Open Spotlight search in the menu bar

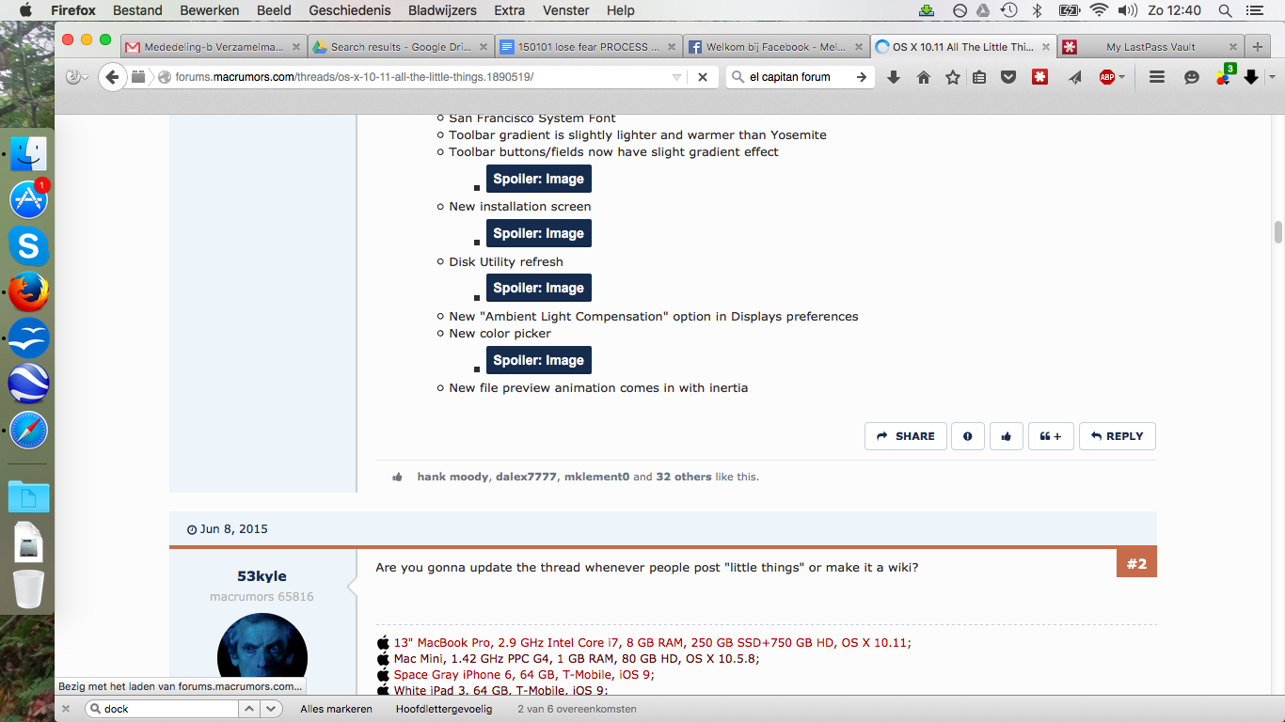point(1225,10)
